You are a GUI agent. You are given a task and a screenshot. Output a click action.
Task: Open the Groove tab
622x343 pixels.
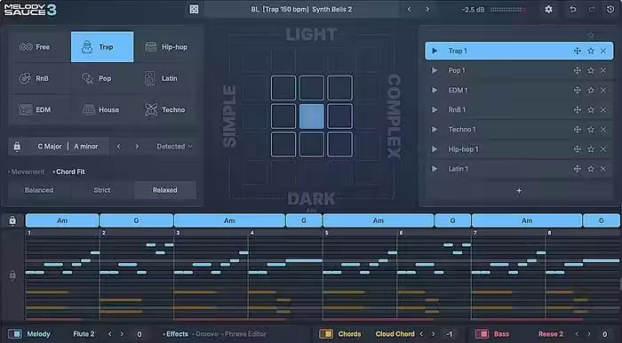click(205, 334)
